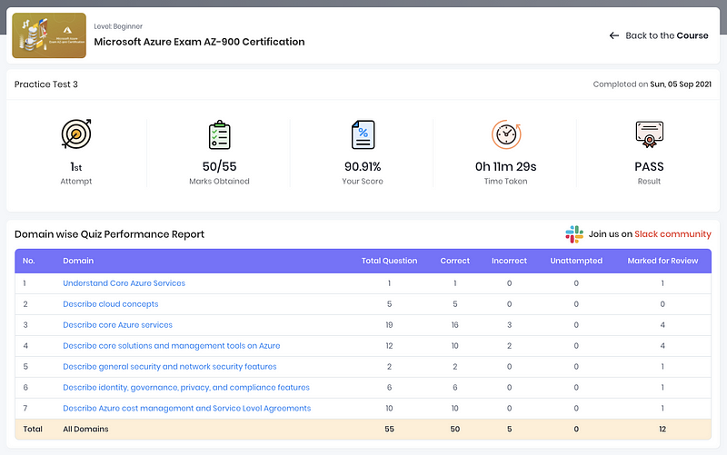Open 'Describe core Azure services' domain link
This screenshot has width=727, height=455.
point(117,325)
